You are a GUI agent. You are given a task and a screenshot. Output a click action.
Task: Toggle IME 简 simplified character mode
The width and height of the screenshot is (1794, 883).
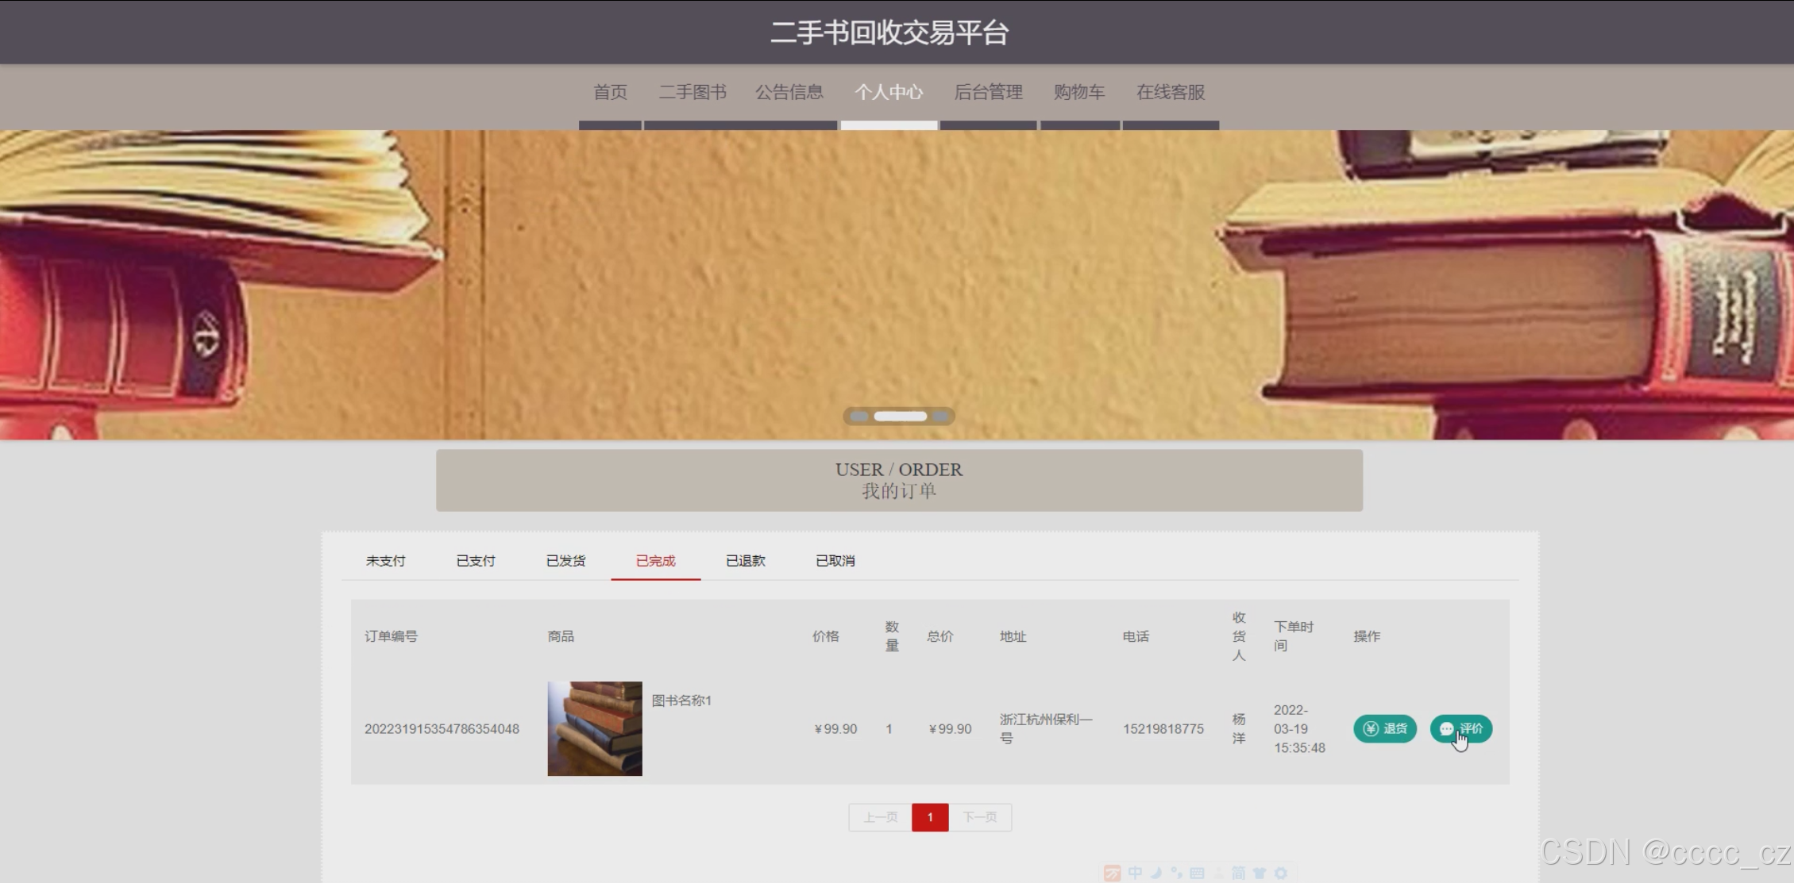(x=1238, y=873)
